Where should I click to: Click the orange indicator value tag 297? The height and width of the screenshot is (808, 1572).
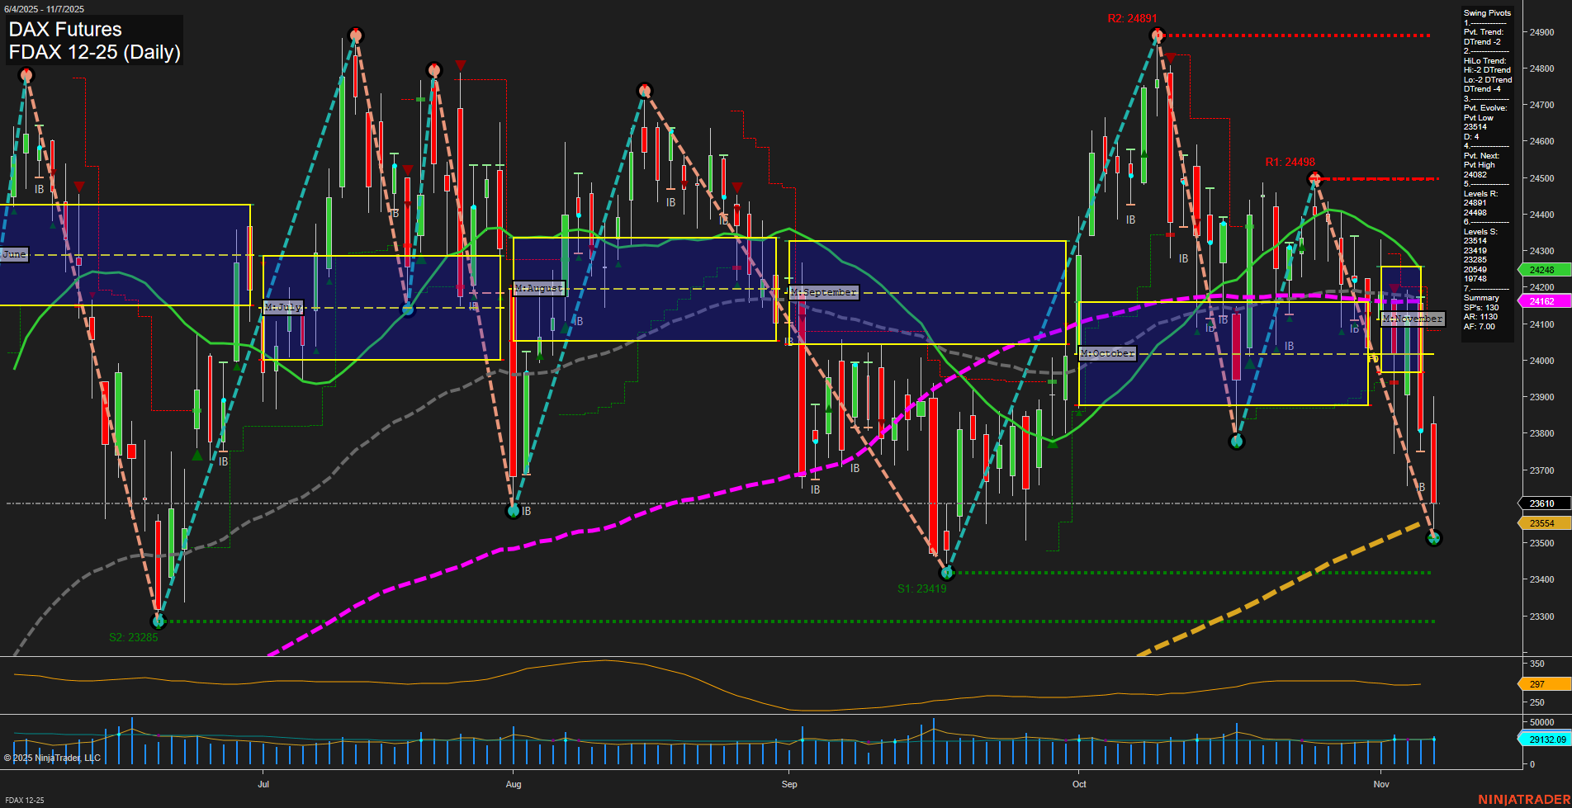tap(1541, 684)
